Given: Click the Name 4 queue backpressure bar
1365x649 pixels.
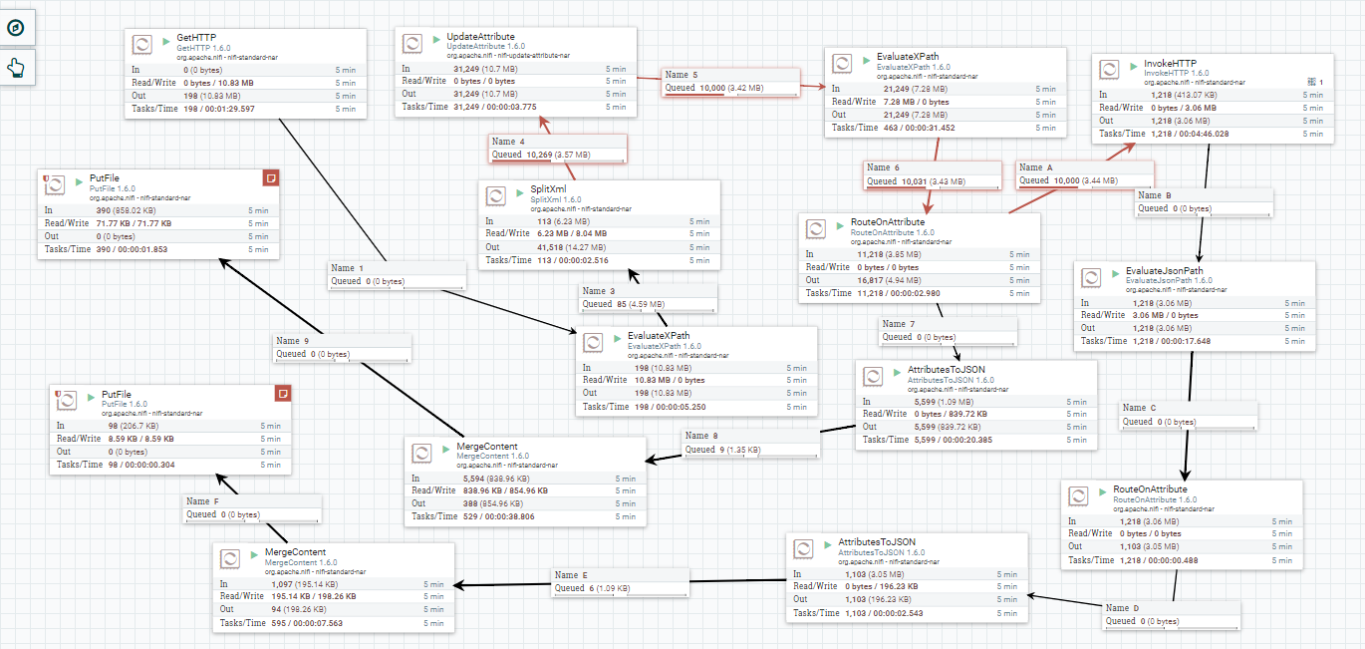Looking at the screenshot, I should point(557,161).
